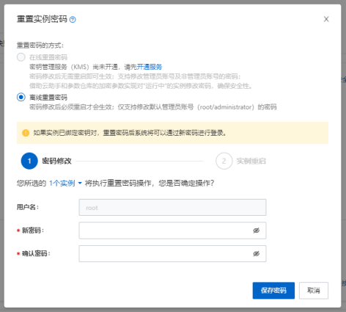346x312 pixels.
Task: Open the 开通服务 link
Action: [x=150, y=67]
